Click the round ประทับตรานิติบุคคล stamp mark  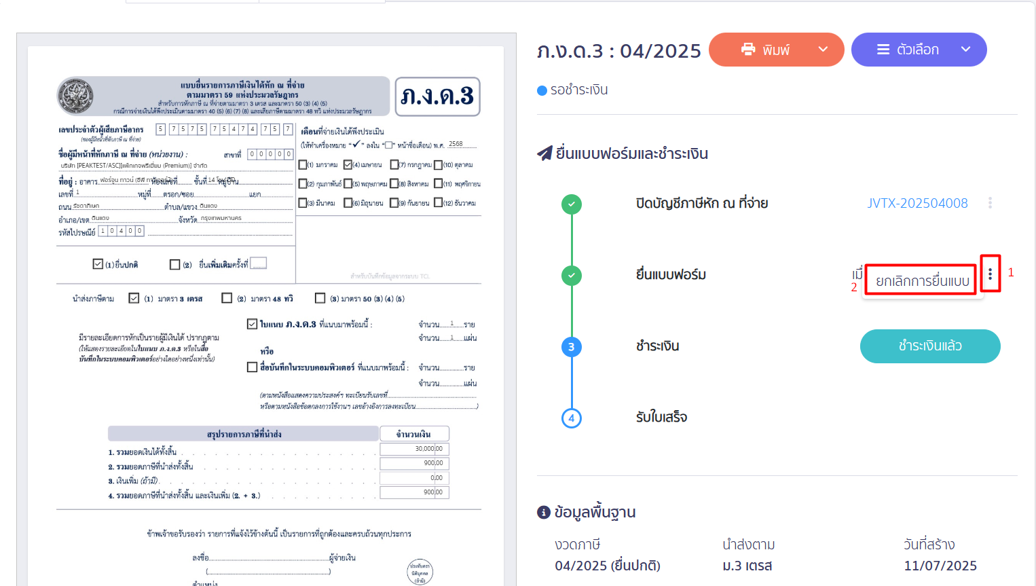pos(420,572)
